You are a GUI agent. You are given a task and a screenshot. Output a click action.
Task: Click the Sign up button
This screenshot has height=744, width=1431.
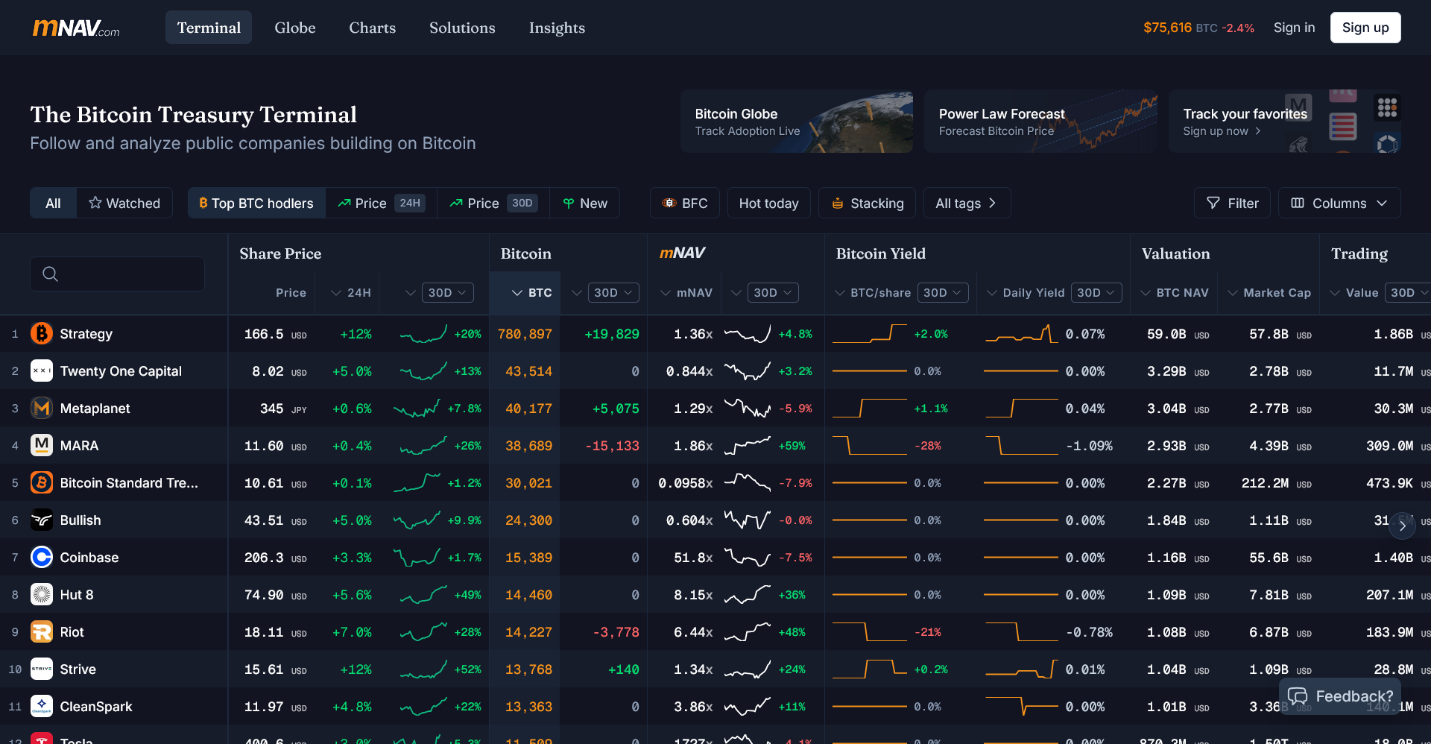pos(1365,28)
